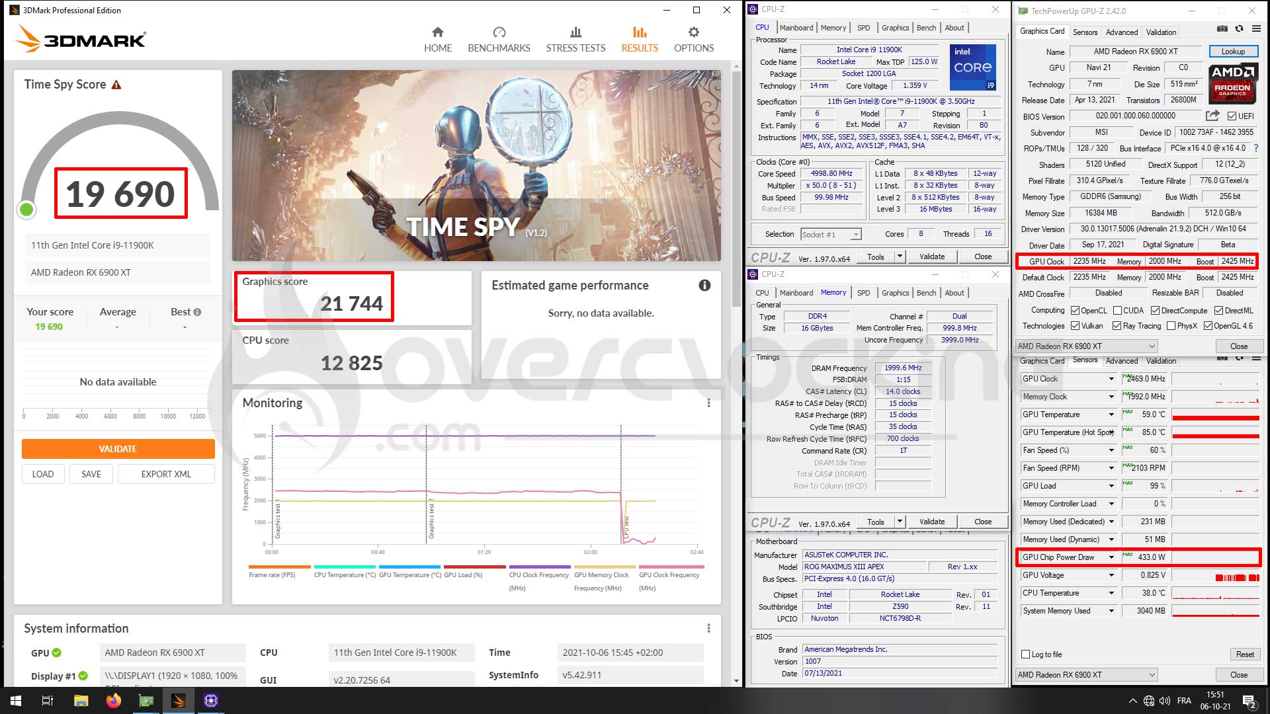Expand the Socket #1 selection dropdown in CPU-Z
Viewport: 1270px width, 714px height.
point(856,235)
